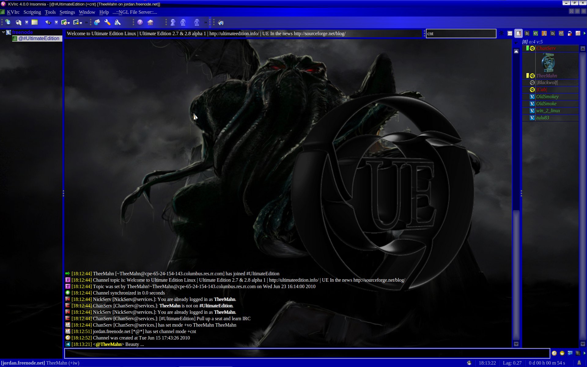Click the second @ head toolbar icon
The image size is (587, 367).
click(x=197, y=22)
